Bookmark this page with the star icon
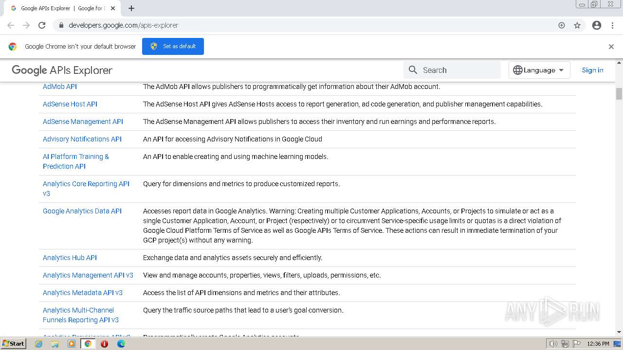This screenshot has height=350, width=623. [577, 25]
